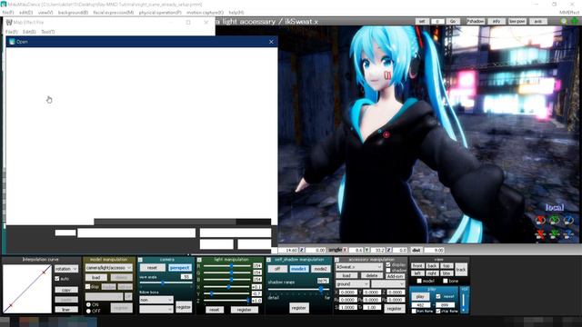The width and height of the screenshot is (582, 327).
Task: Click the blue Z rotation gizmo icon
Action: pos(568,220)
